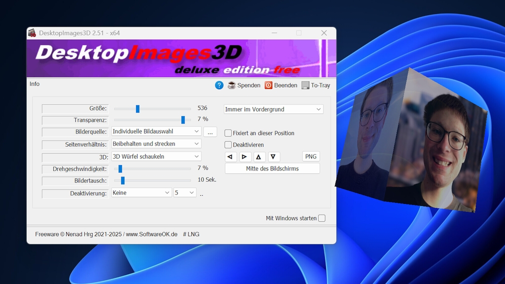Click the 10 Sek. Bildertausch value

(207, 179)
